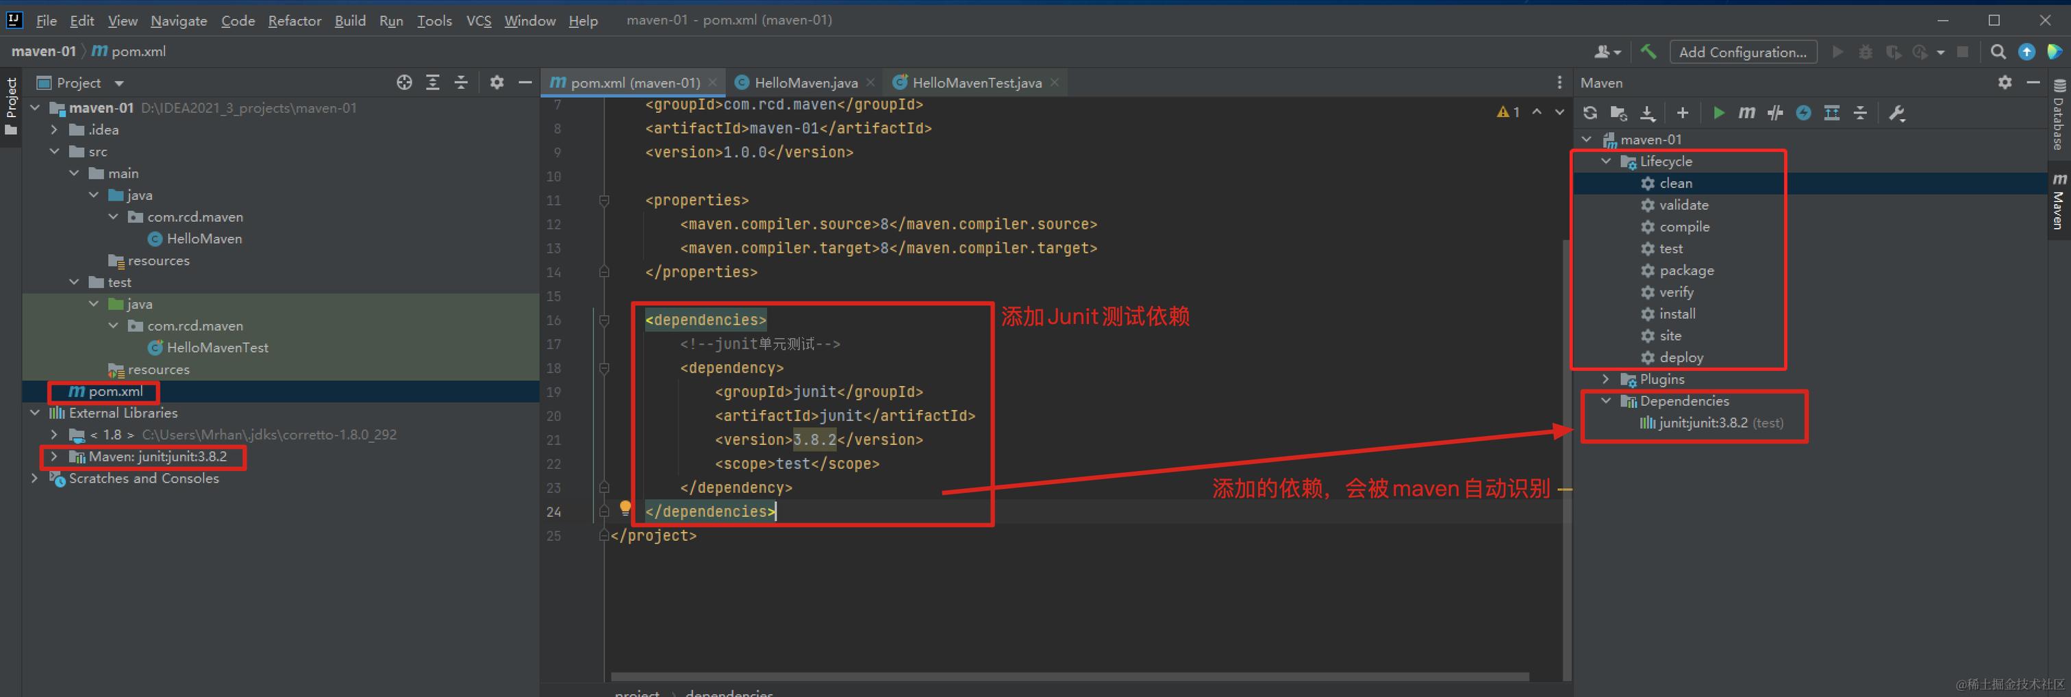Click Select Opened File locate icon

point(404,82)
